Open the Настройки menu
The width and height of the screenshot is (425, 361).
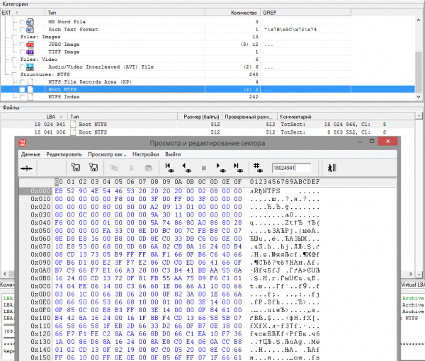(145, 154)
